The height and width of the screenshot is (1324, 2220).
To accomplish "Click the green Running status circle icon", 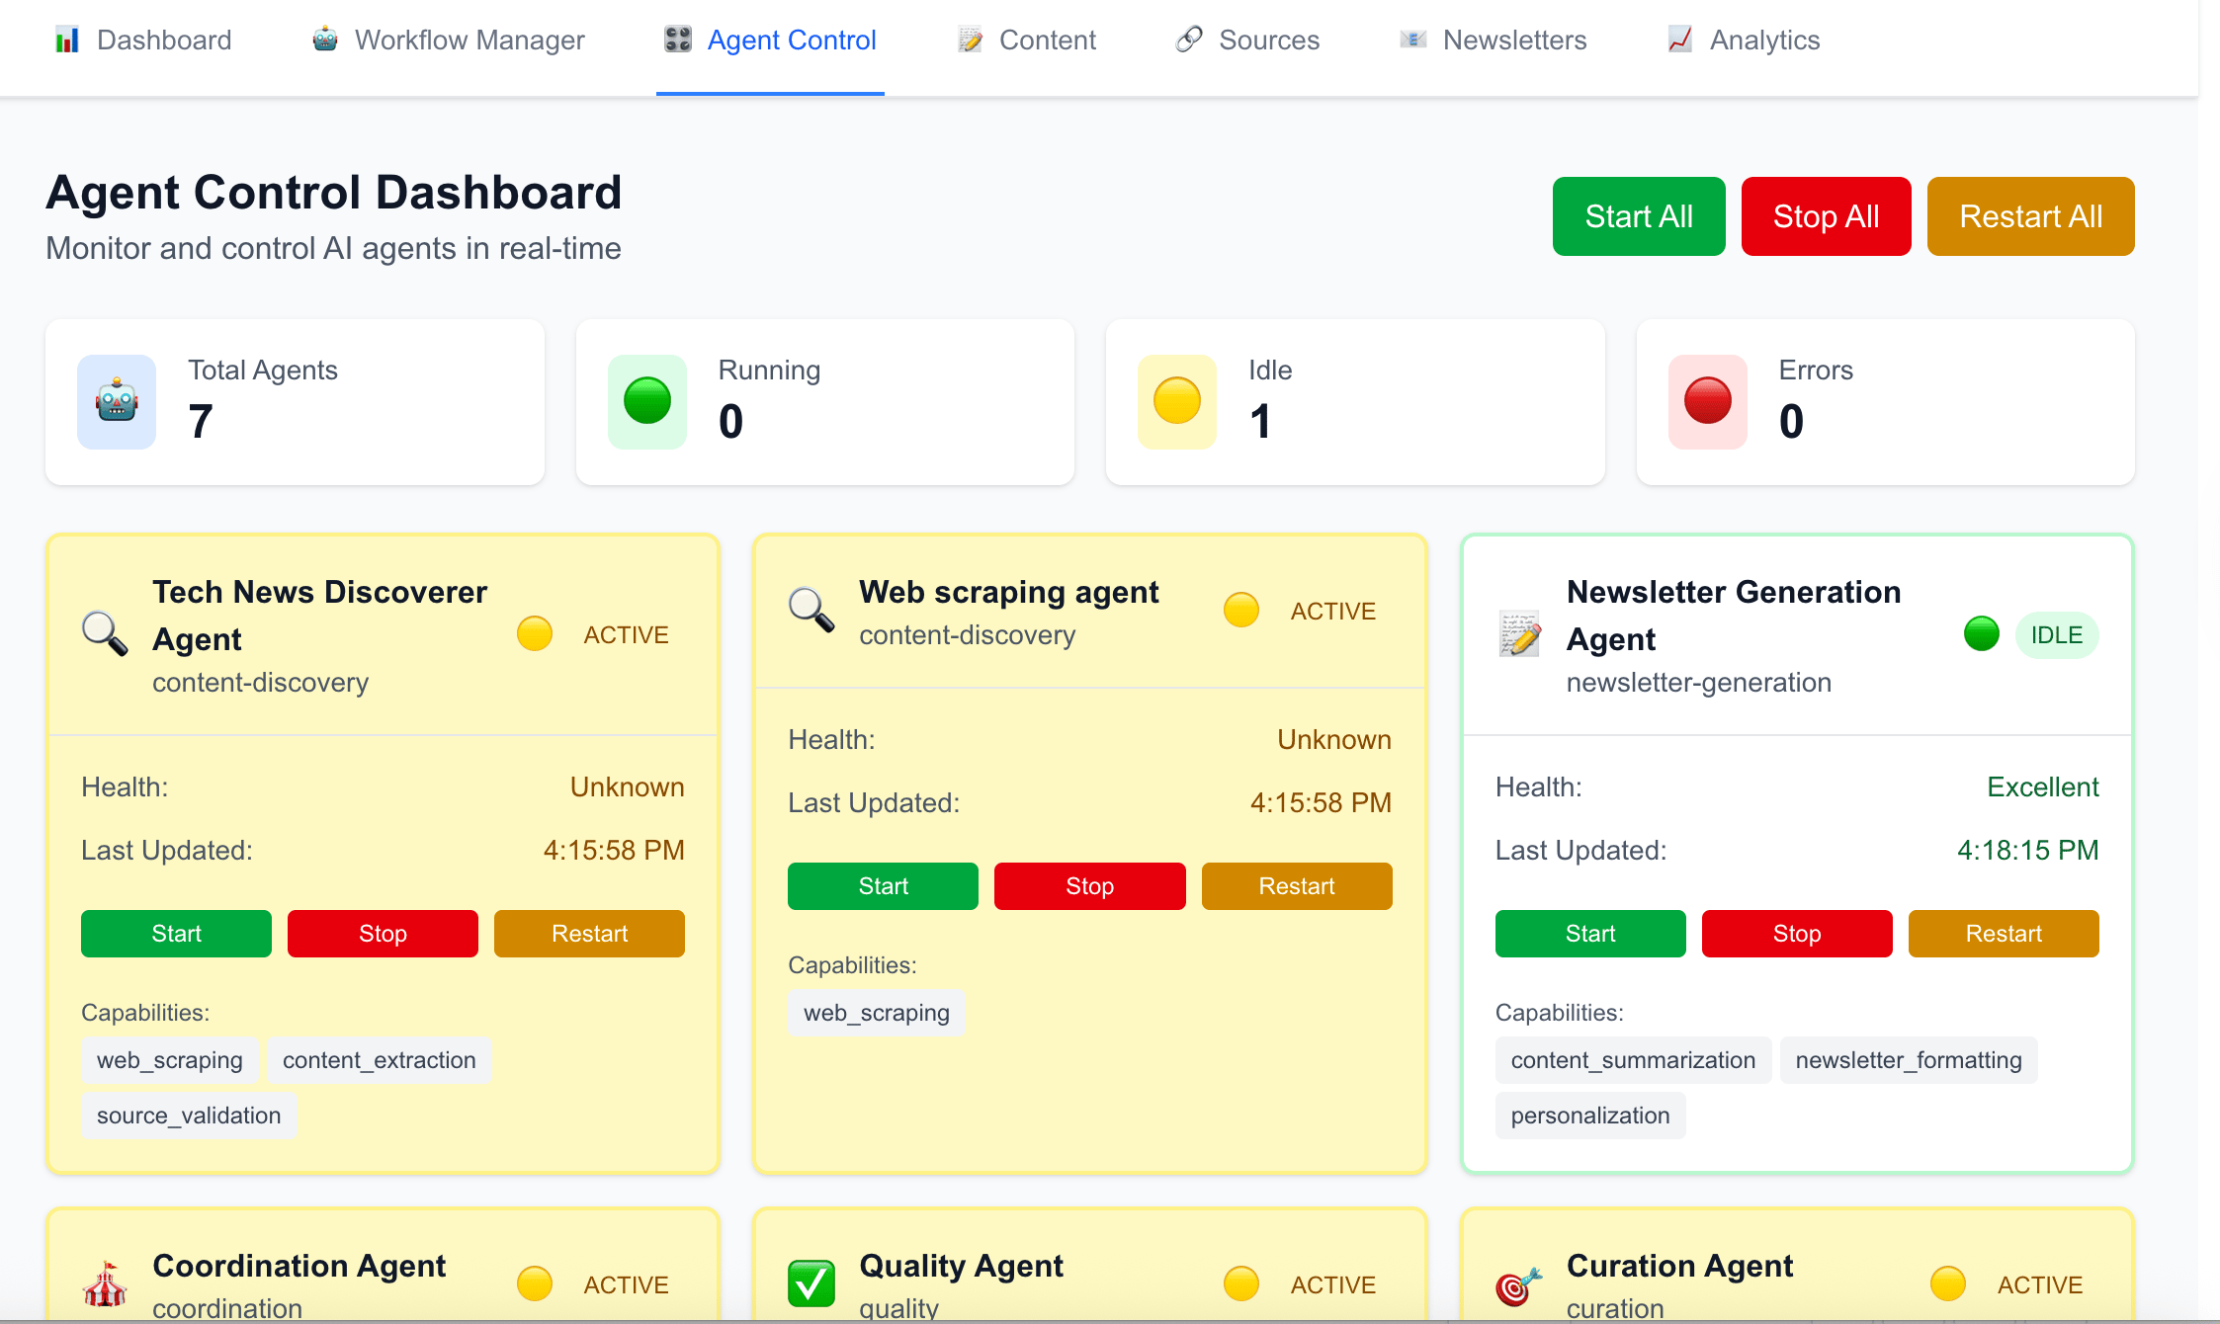I will 647,401.
